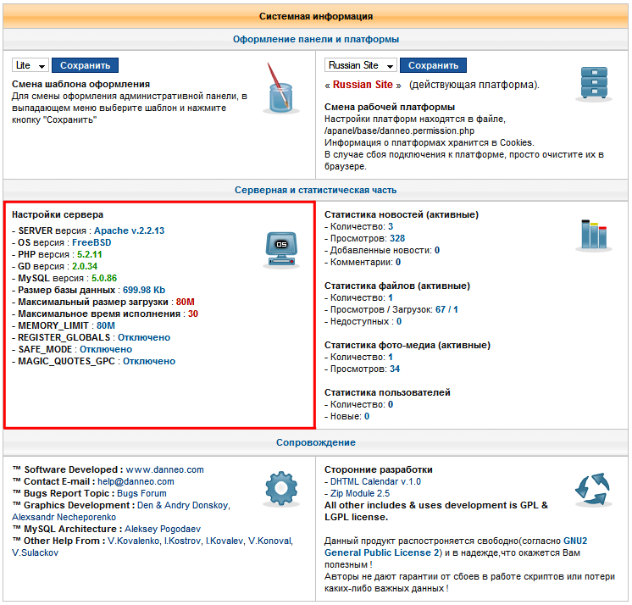Click the paintbrush template design icon
This screenshot has height=605, width=632.
point(280,87)
